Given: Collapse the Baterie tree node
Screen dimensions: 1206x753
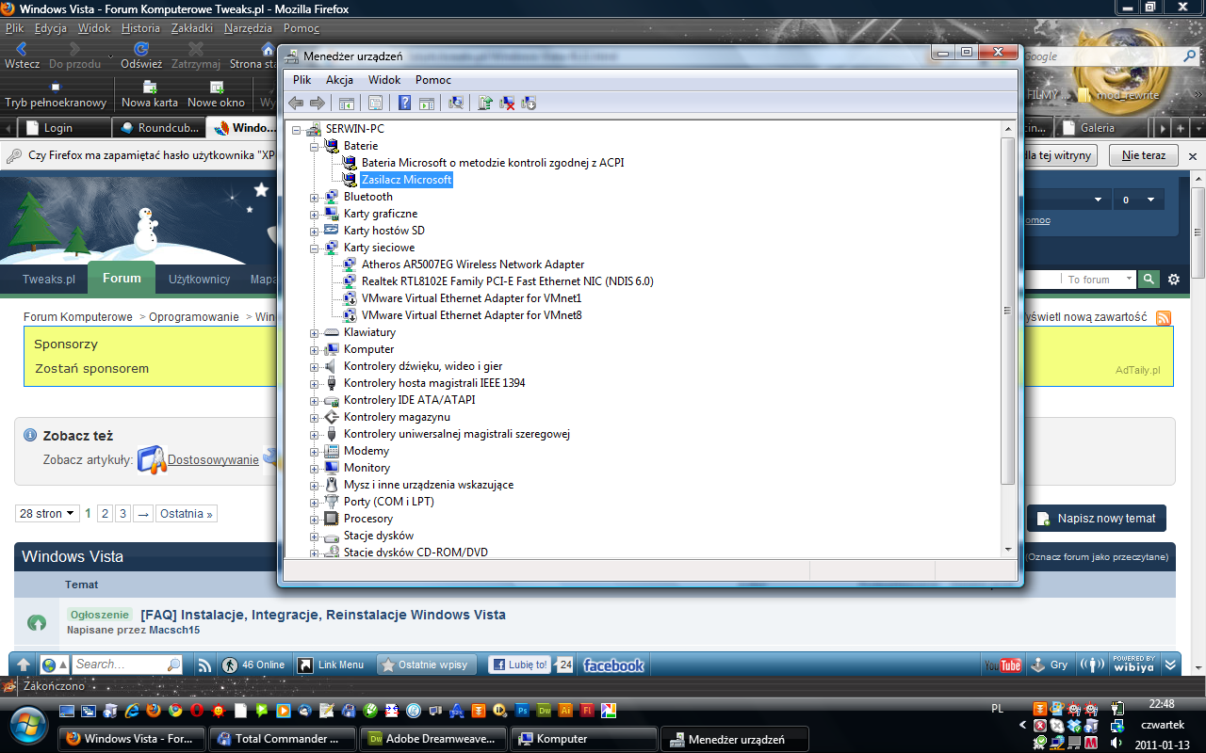Looking at the screenshot, I should 315,146.
